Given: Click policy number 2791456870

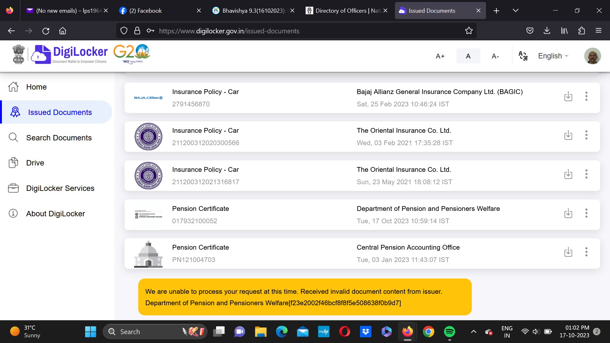Looking at the screenshot, I should [191, 104].
